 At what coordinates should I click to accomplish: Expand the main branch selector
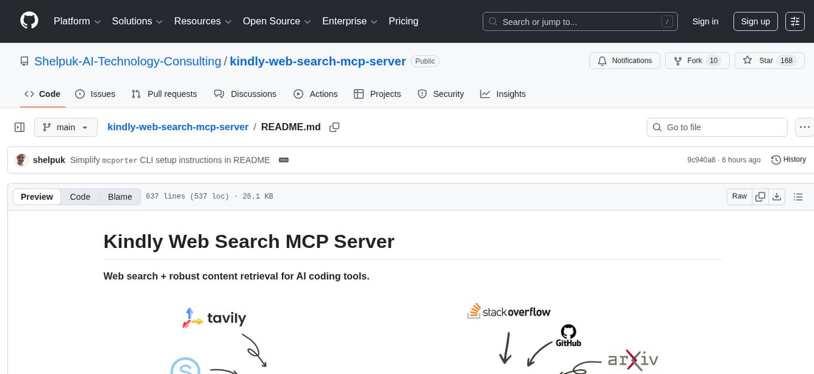(66, 127)
